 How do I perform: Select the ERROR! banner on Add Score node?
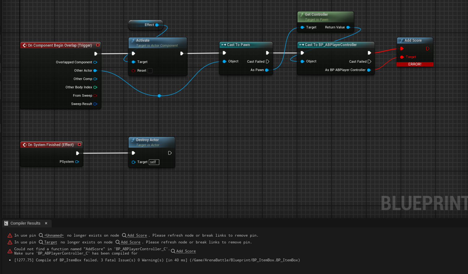coord(415,64)
